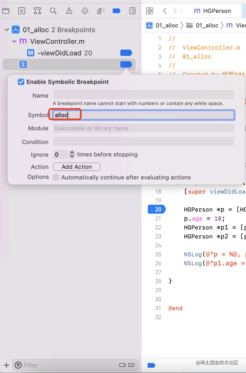Uncheck Enable Symbolic Breakpoint checkbox
The height and width of the screenshot is (373, 246).
tap(21, 82)
